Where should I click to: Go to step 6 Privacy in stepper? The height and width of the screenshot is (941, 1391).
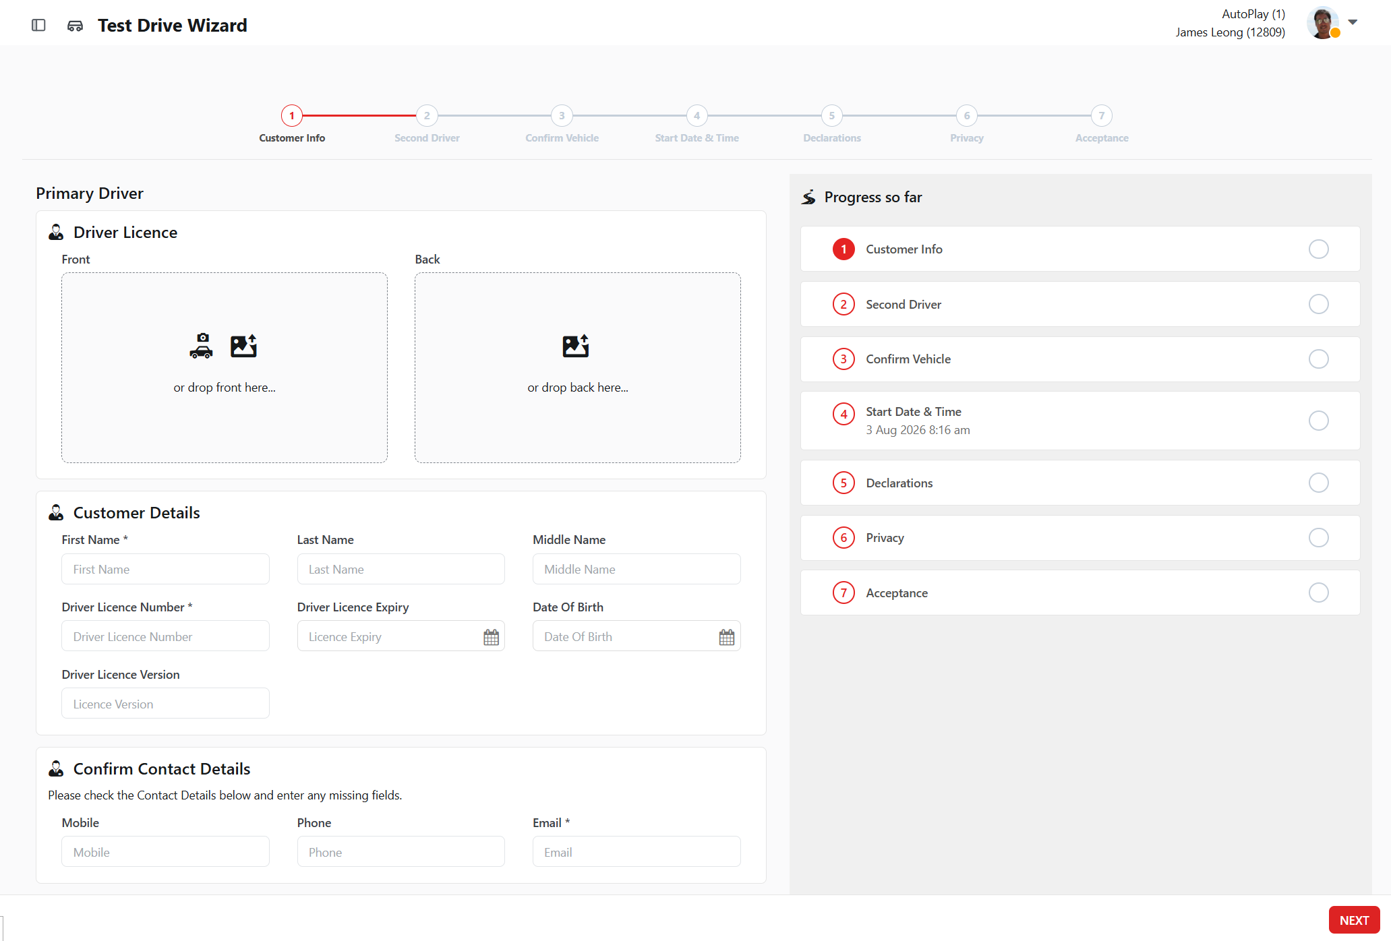pos(967,115)
